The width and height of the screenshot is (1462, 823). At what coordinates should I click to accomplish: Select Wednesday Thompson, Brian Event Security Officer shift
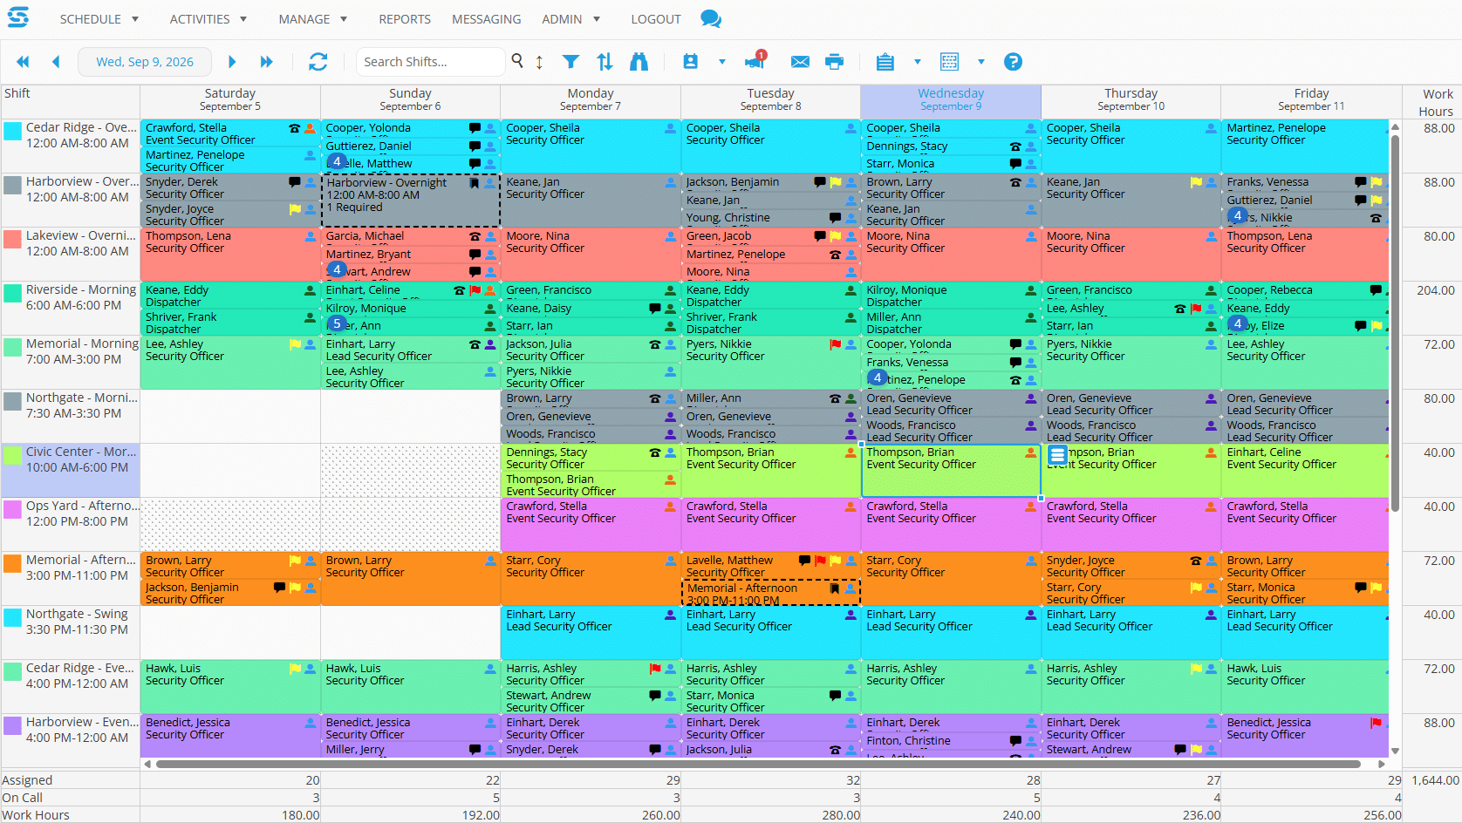pos(950,471)
